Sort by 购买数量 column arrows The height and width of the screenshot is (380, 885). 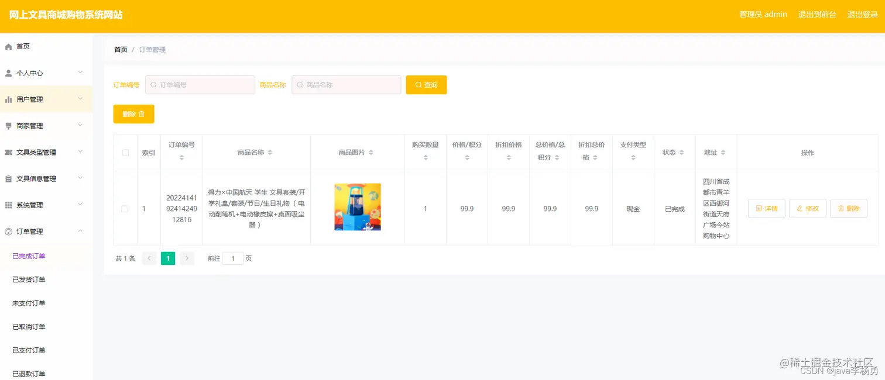tap(426, 158)
